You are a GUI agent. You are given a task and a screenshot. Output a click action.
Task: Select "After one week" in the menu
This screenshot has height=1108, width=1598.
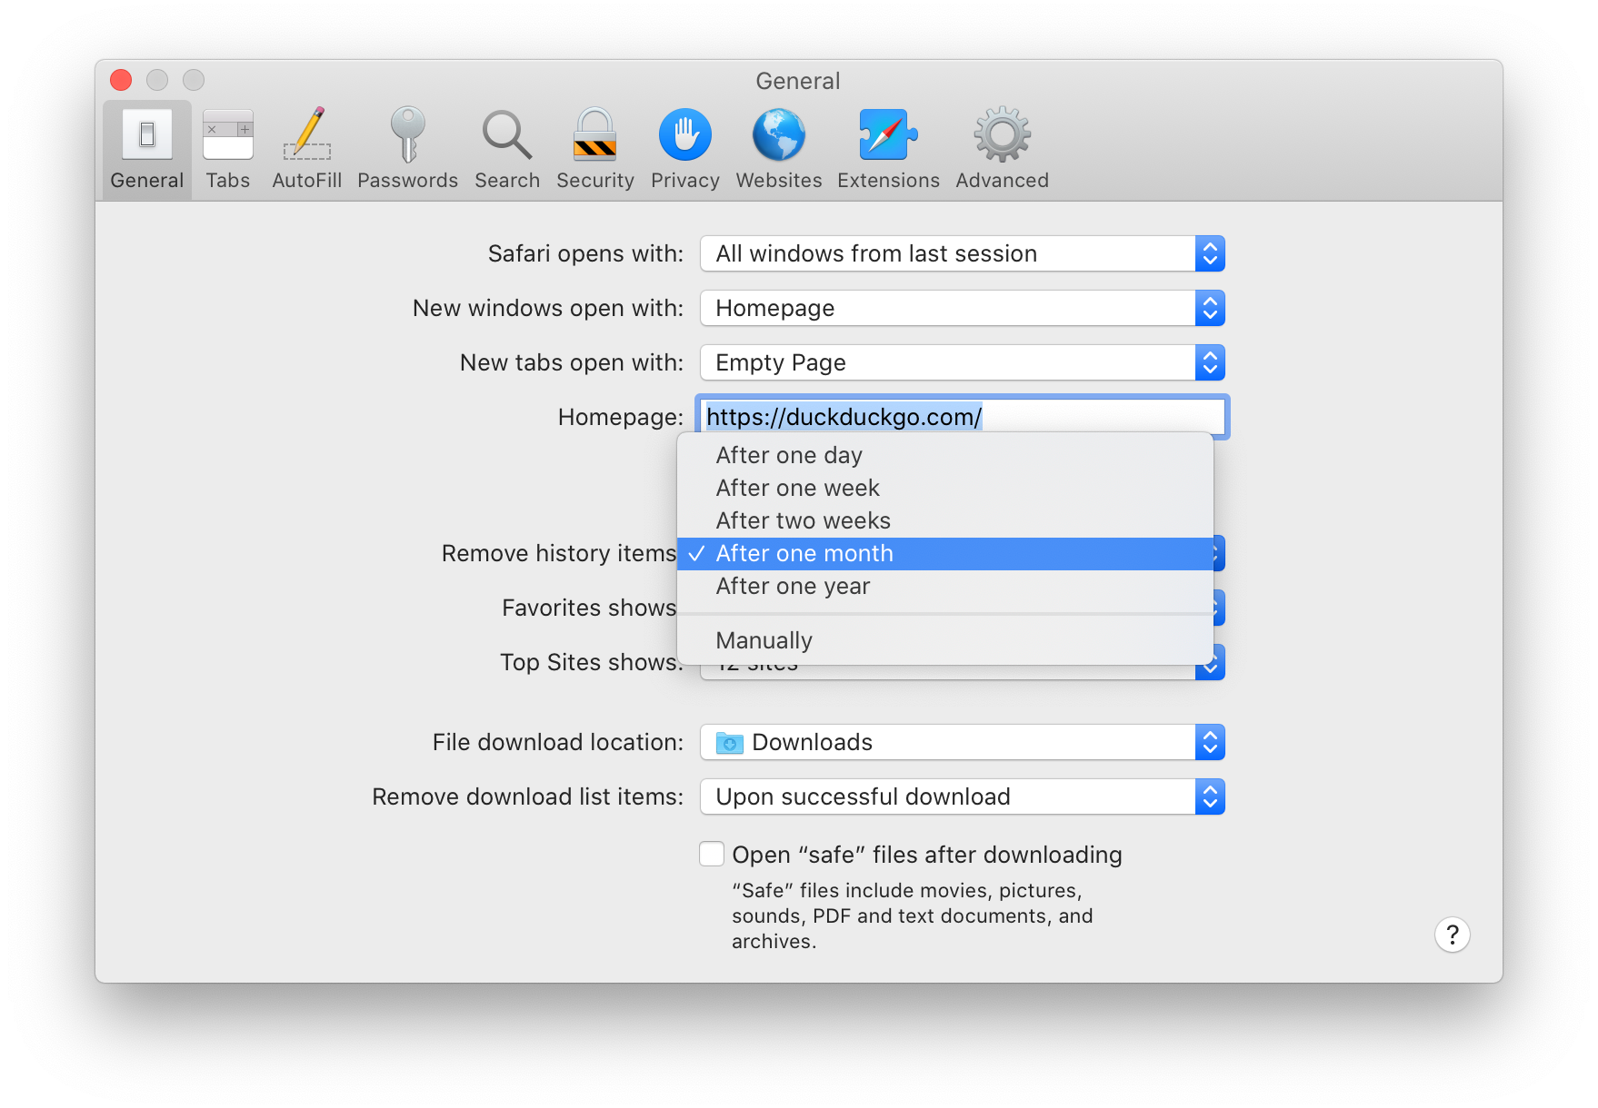click(797, 488)
